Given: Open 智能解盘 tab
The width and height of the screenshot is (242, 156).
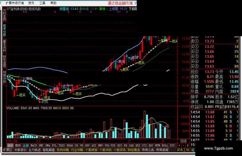Looking at the screenshot, I should 49,150.
